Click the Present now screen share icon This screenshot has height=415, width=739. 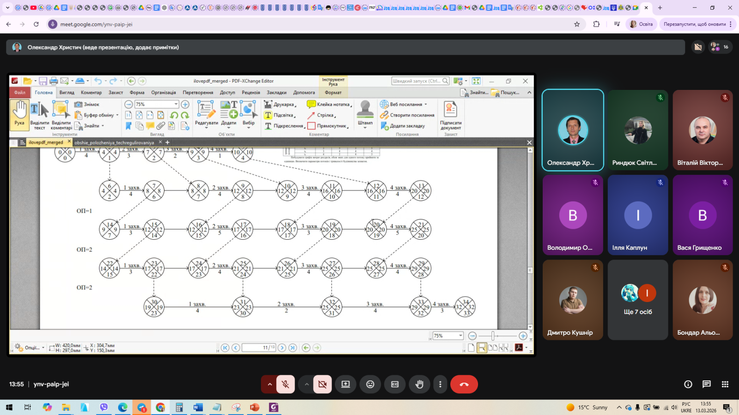tap(345, 384)
